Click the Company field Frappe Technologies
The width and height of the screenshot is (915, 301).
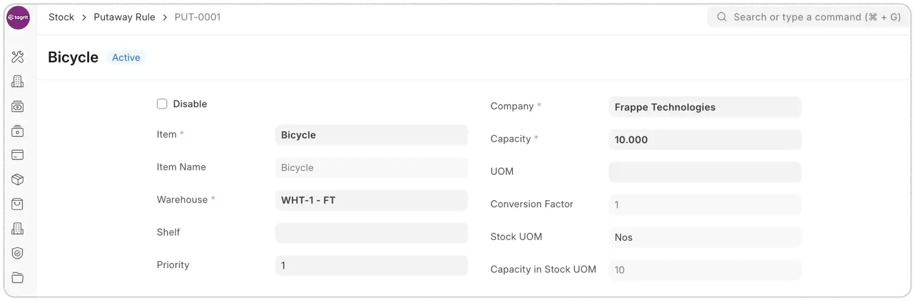pyautogui.click(x=704, y=107)
